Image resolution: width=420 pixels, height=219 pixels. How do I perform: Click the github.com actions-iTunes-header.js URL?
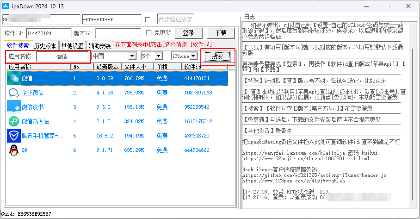point(314,175)
